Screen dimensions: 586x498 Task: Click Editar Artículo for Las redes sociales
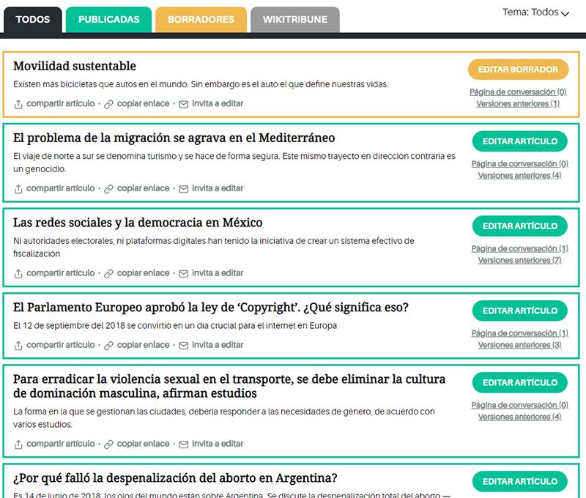pyautogui.click(x=519, y=226)
